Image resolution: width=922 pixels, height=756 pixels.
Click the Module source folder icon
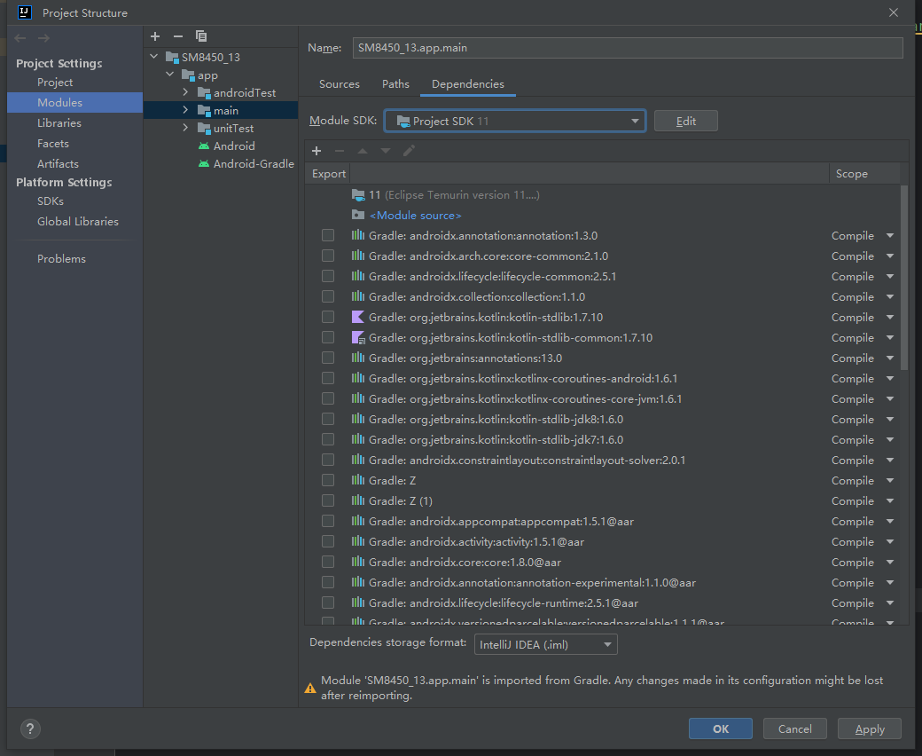[358, 215]
